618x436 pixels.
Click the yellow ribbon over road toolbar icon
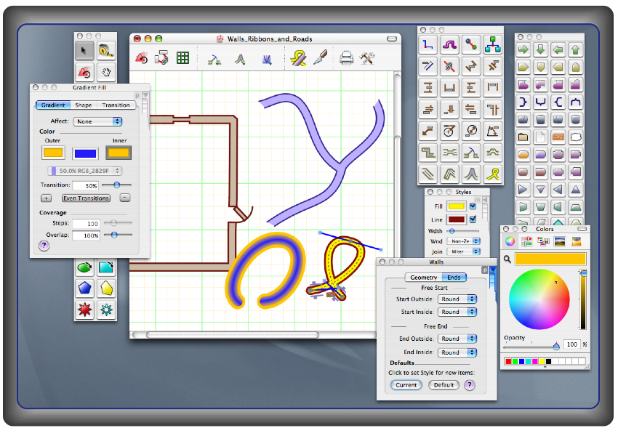pyautogui.click(x=298, y=58)
